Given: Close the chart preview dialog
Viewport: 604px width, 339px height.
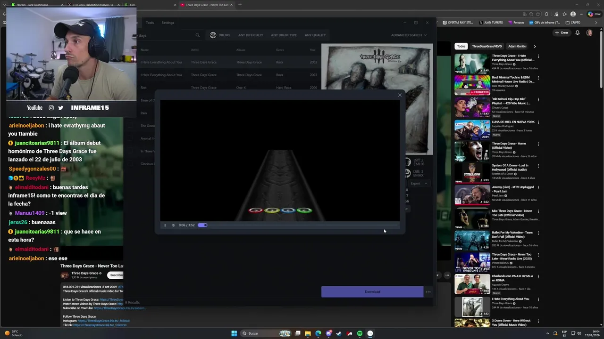Looking at the screenshot, I should point(400,95).
